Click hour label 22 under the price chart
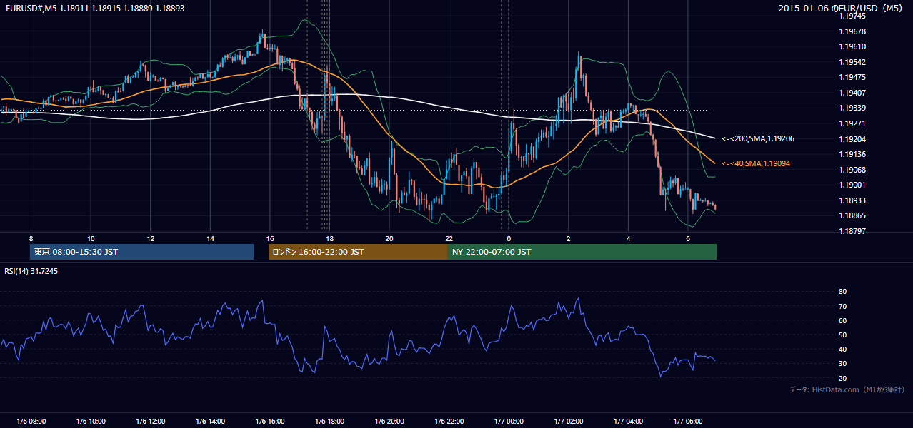The image size is (913, 428). point(449,238)
